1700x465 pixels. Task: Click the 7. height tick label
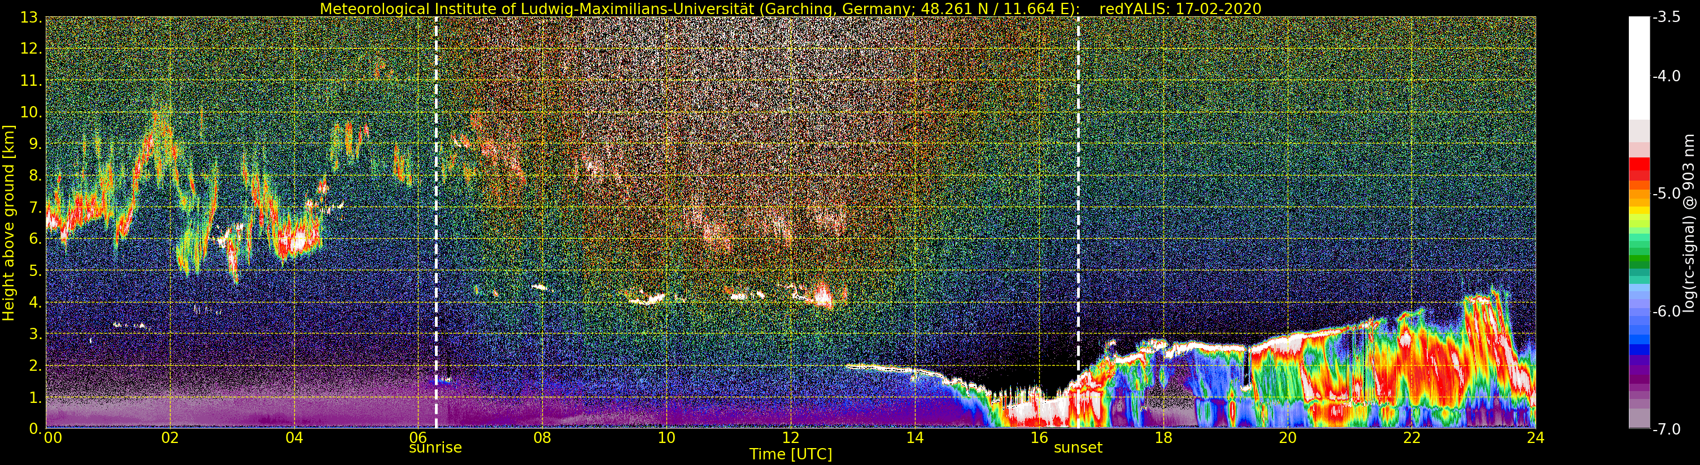click(36, 207)
